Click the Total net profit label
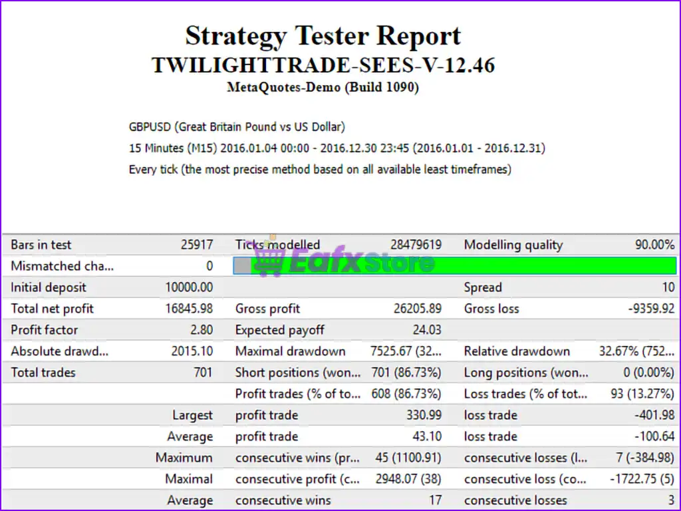 pyautogui.click(x=52, y=309)
